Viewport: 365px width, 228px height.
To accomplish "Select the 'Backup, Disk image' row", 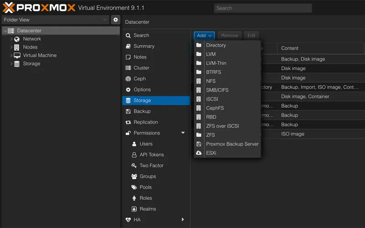I will (313, 59).
